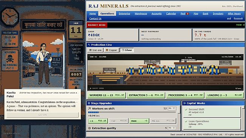Click the Silver color swatch icon

(x=123, y=50)
